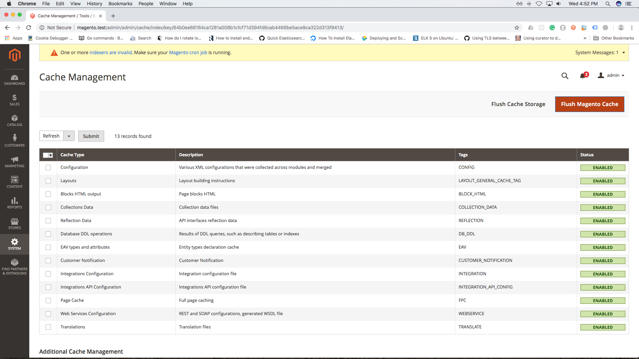Select the Page Cache row checkbox
The image size is (639, 359).
click(x=48, y=300)
